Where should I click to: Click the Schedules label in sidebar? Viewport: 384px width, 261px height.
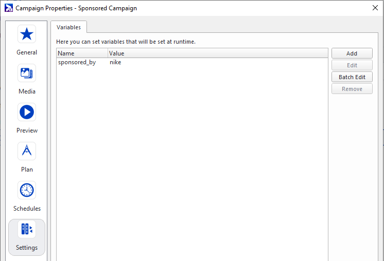click(x=27, y=209)
